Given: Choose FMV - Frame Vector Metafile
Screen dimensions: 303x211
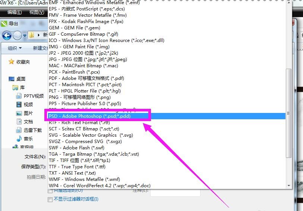Looking at the screenshot, I should [167, 15].
